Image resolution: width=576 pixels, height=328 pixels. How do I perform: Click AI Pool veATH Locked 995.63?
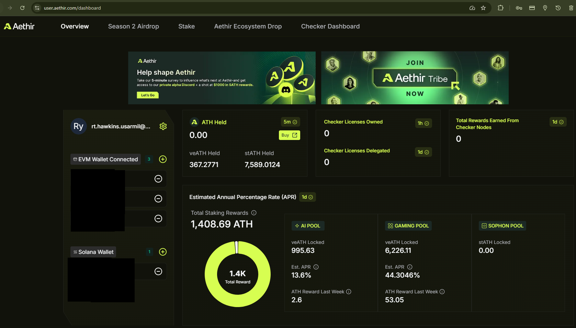pyautogui.click(x=303, y=250)
